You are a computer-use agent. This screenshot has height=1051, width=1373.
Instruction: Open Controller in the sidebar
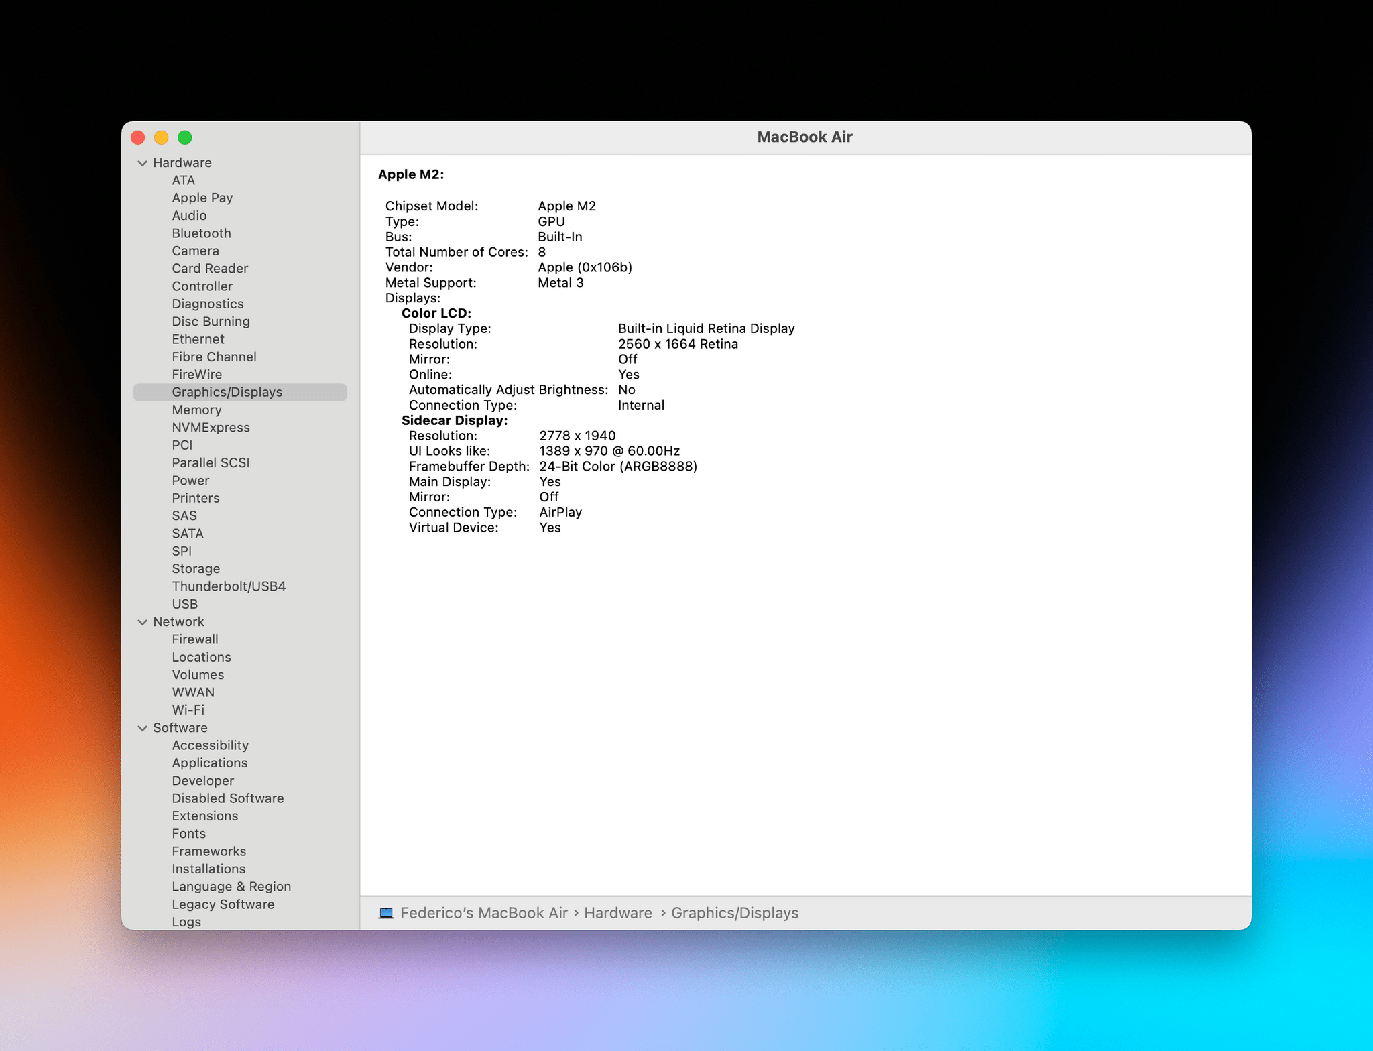202,286
